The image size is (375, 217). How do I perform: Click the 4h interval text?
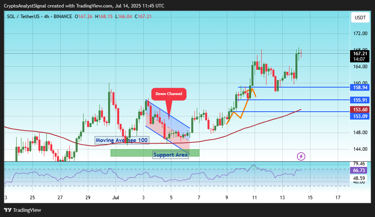46,17
